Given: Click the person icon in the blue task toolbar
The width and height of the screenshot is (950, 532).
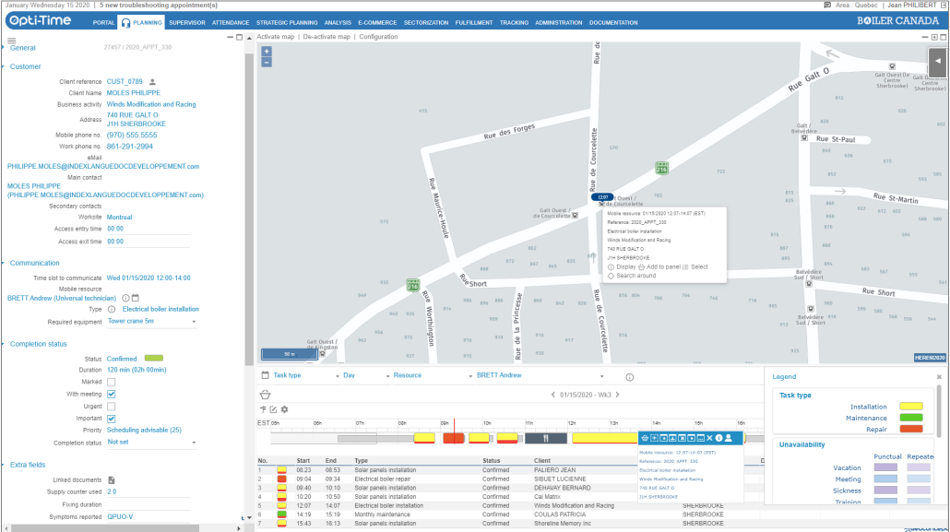Looking at the screenshot, I should point(729,438).
